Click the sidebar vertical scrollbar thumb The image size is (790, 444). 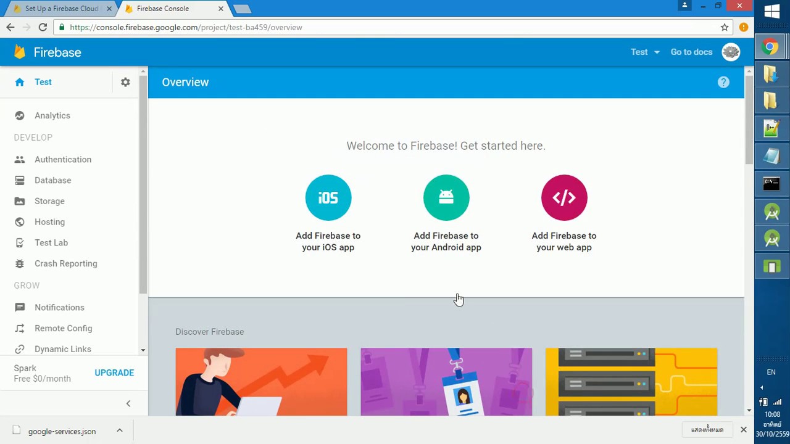click(x=143, y=185)
